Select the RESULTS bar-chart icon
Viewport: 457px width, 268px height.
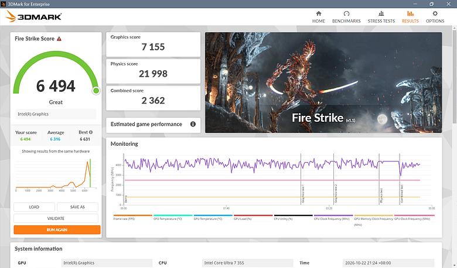(410, 13)
